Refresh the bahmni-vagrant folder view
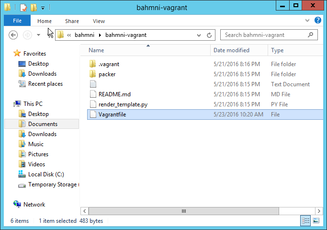The image size is (327, 230). tap(209, 35)
